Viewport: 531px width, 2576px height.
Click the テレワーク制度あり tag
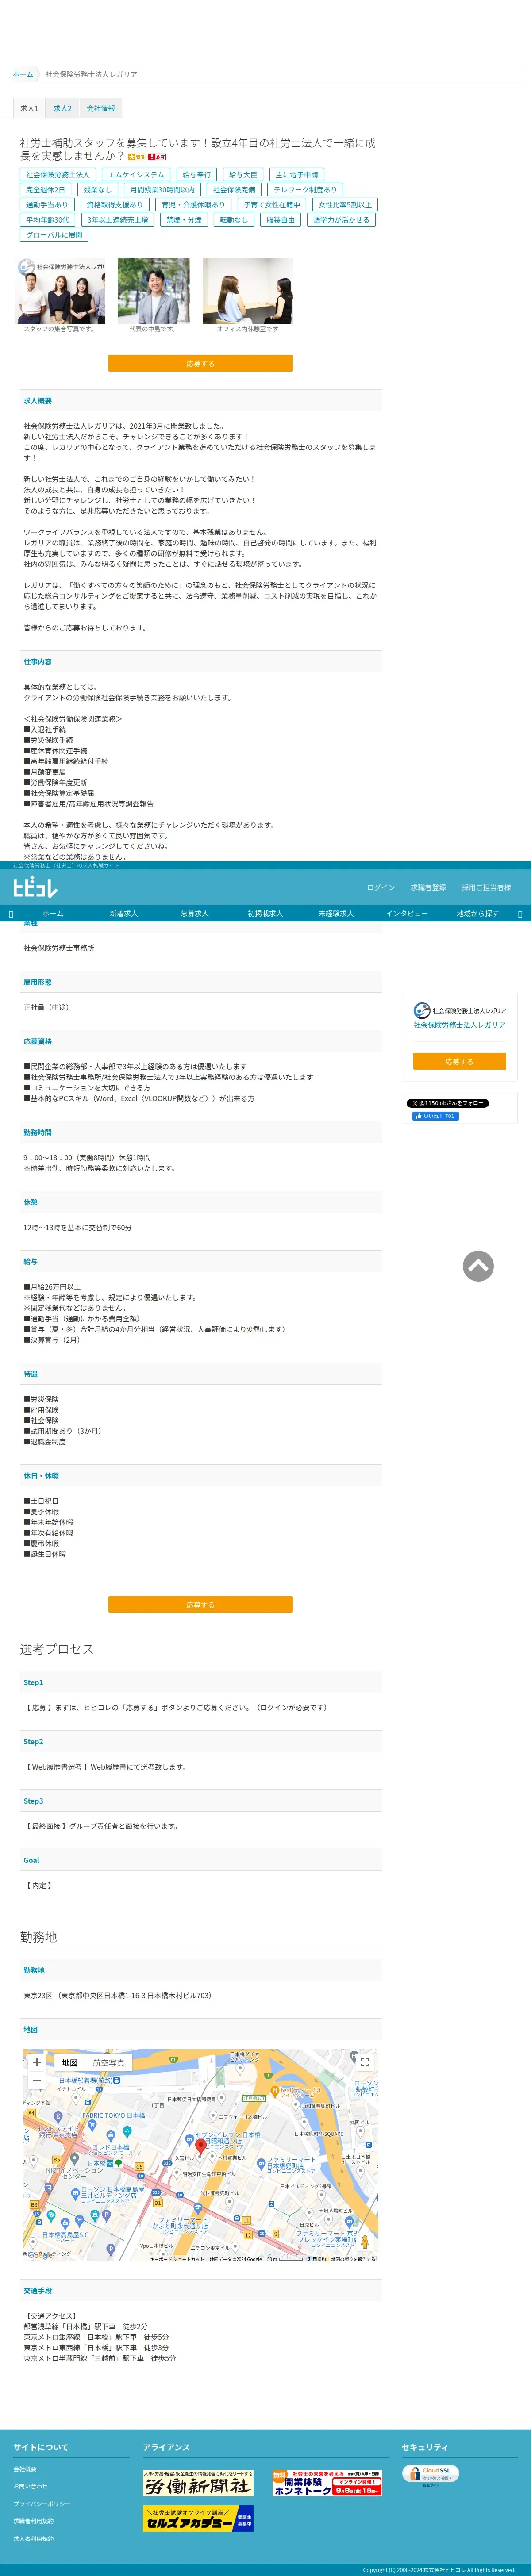[305, 189]
